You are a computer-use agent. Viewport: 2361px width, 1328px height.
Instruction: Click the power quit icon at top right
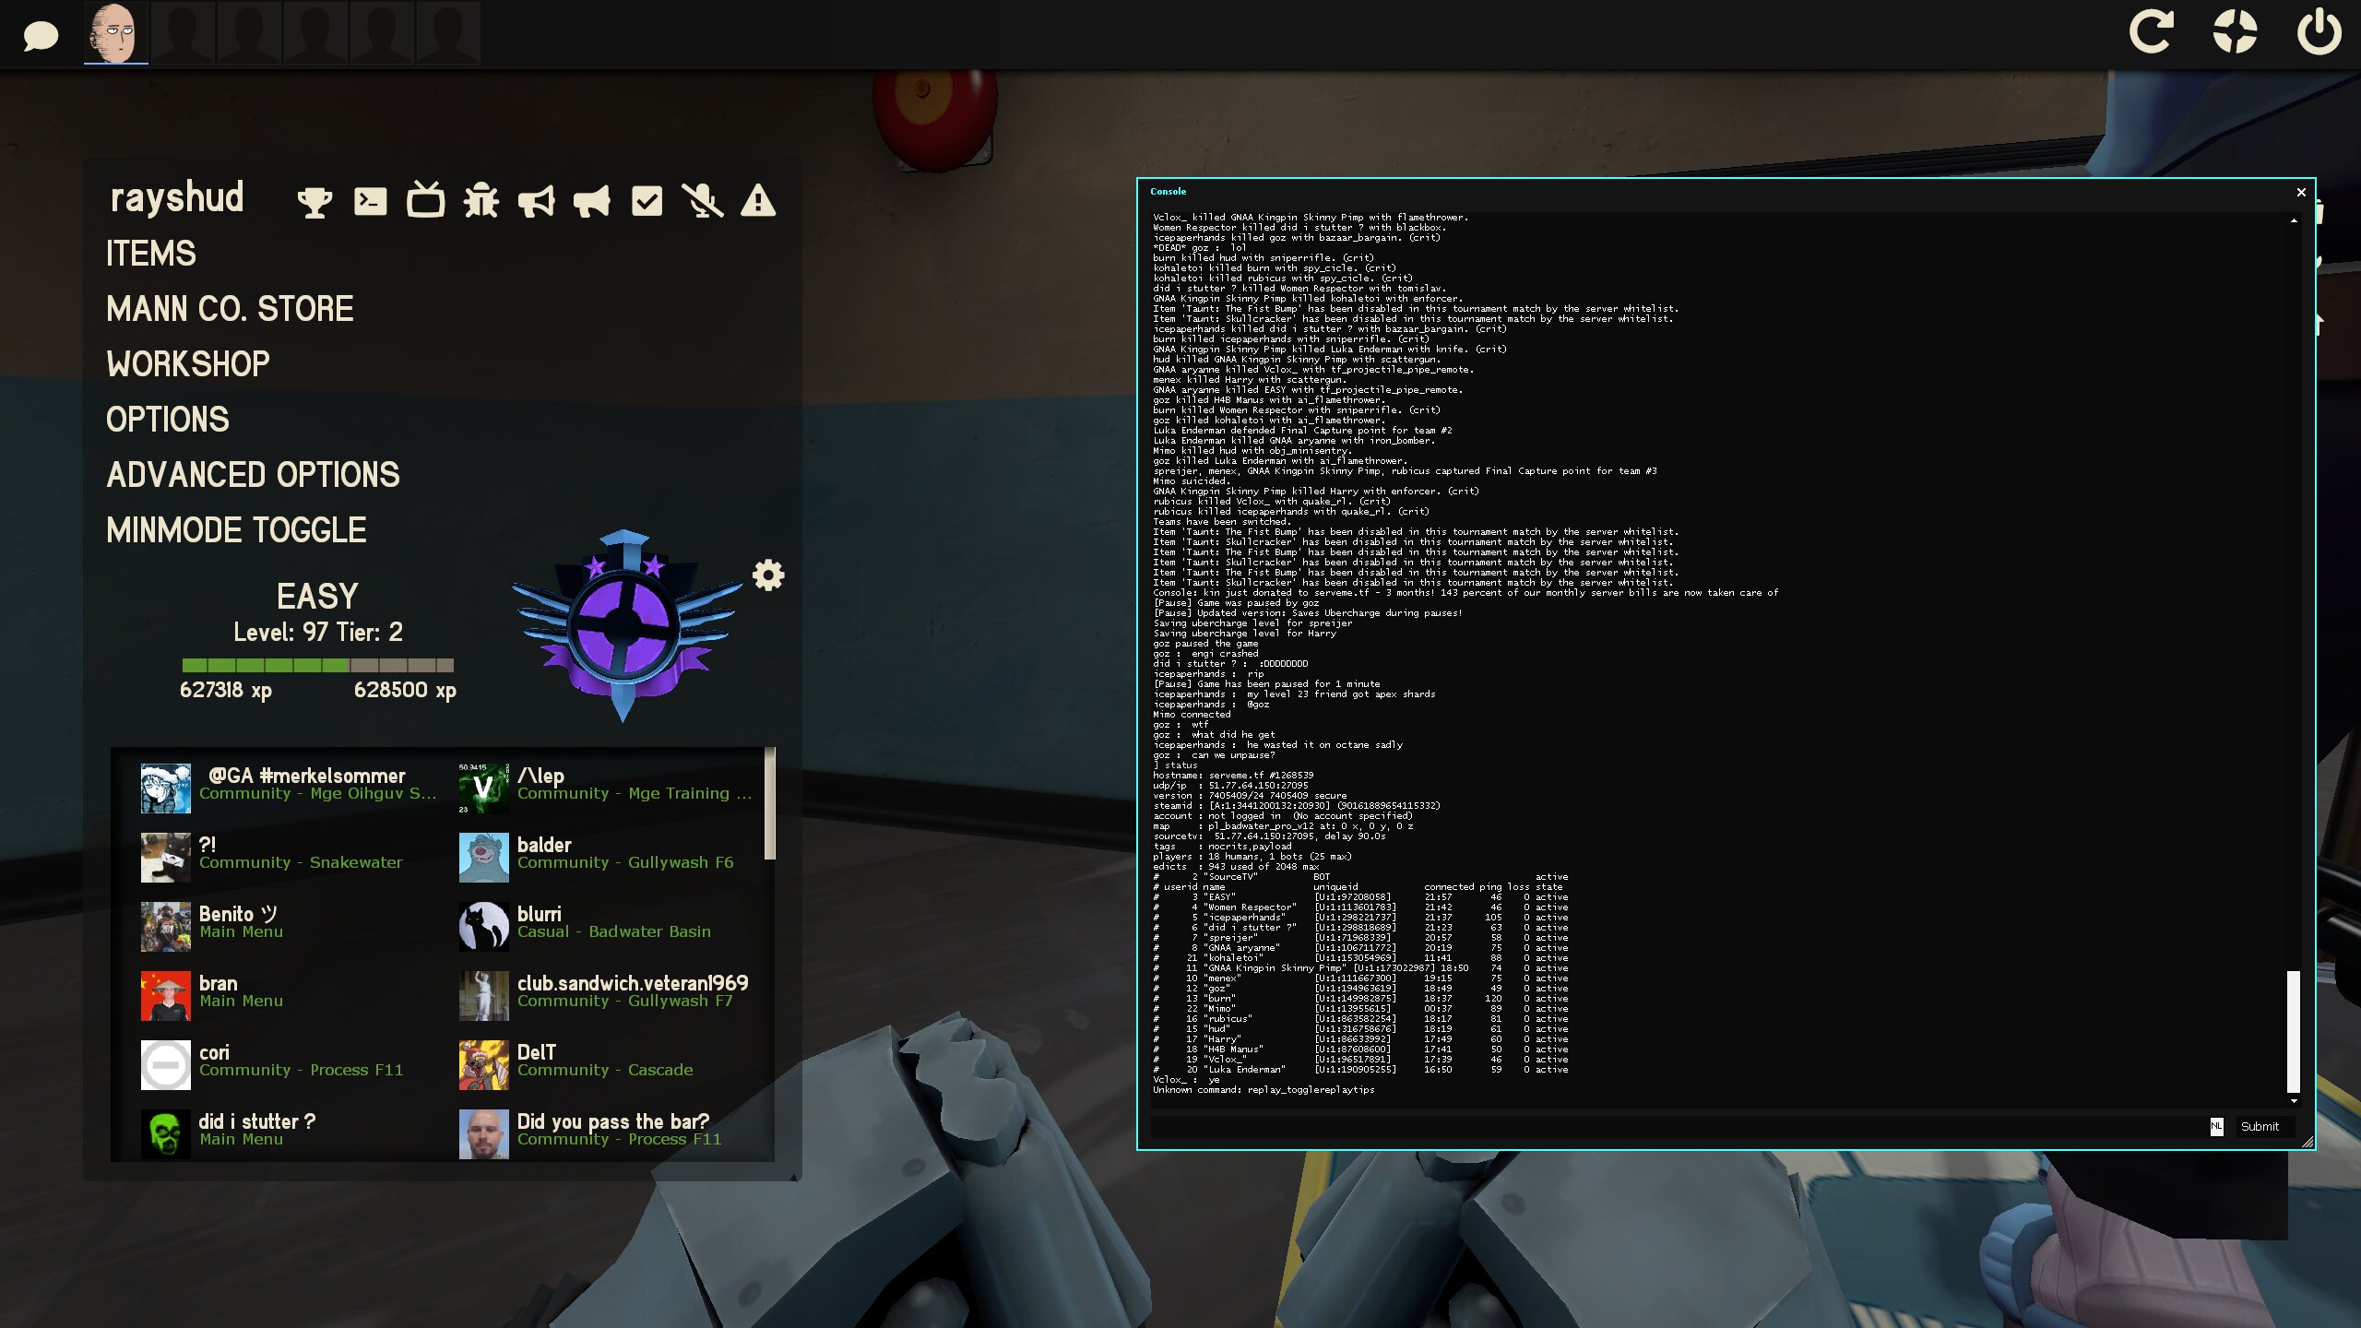(x=2319, y=31)
